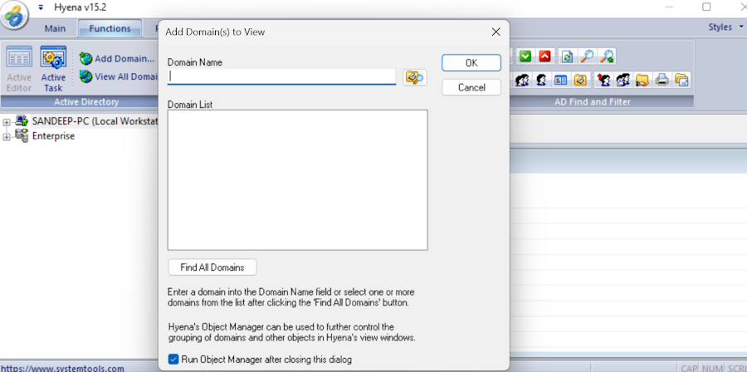Click Add Domain in the ribbon
The width and height of the screenshot is (747, 372).
117,59
